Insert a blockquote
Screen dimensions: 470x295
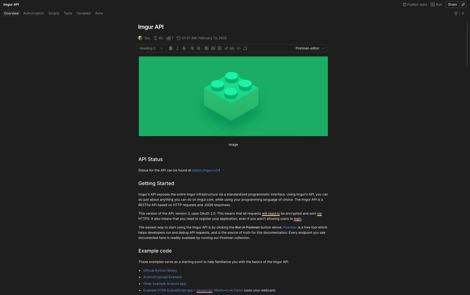pos(232,48)
